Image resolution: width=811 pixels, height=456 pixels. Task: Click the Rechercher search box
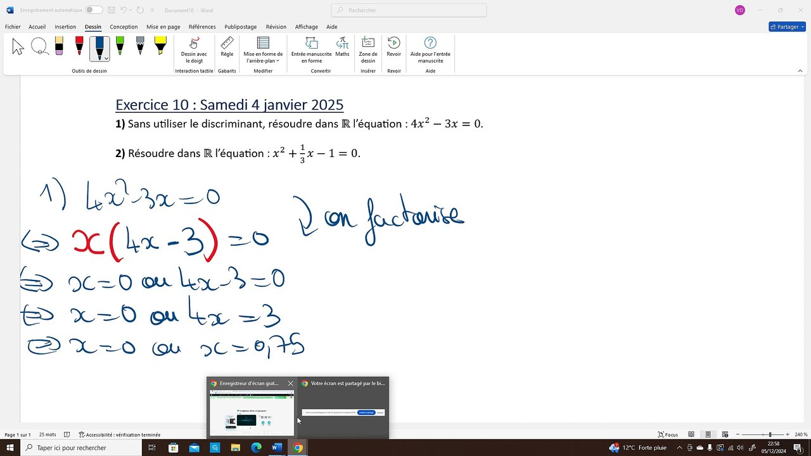[409, 10]
